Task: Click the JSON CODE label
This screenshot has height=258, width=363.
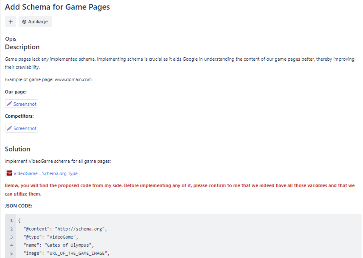Action: 19,206
